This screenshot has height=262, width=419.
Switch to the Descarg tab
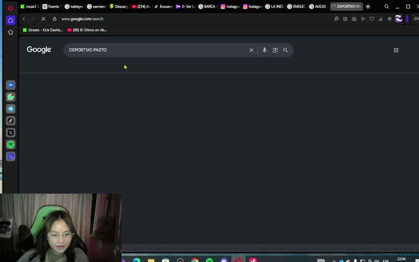pos(119,7)
